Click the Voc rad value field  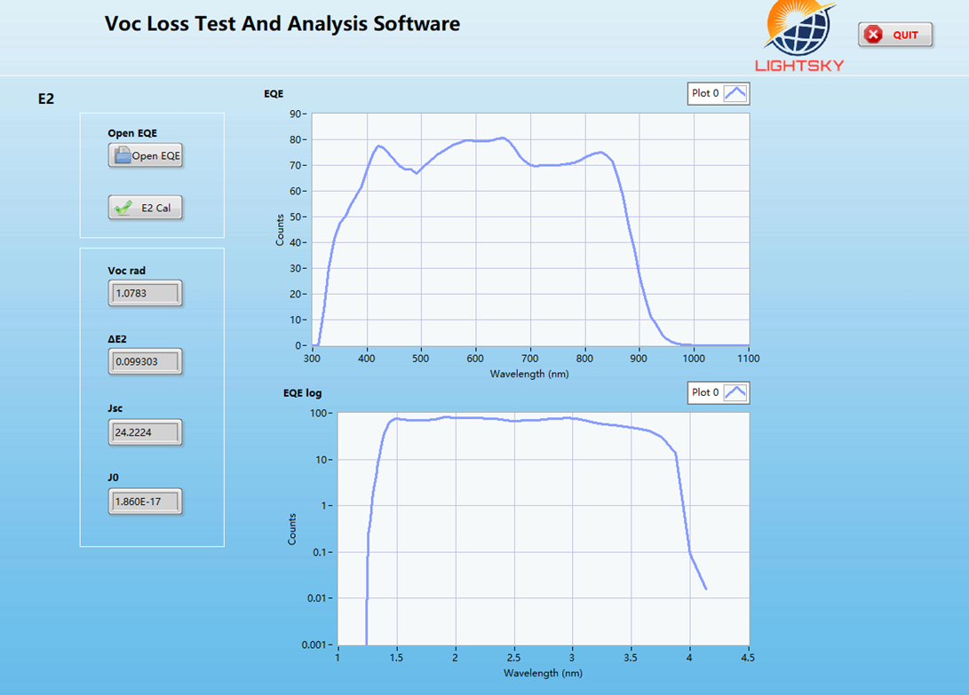click(145, 293)
